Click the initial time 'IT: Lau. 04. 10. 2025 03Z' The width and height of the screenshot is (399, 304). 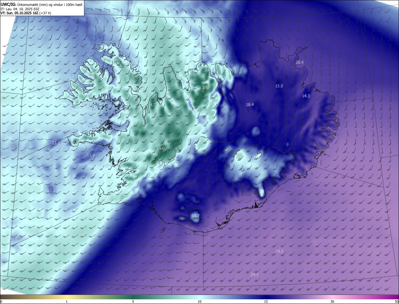click(x=20, y=9)
